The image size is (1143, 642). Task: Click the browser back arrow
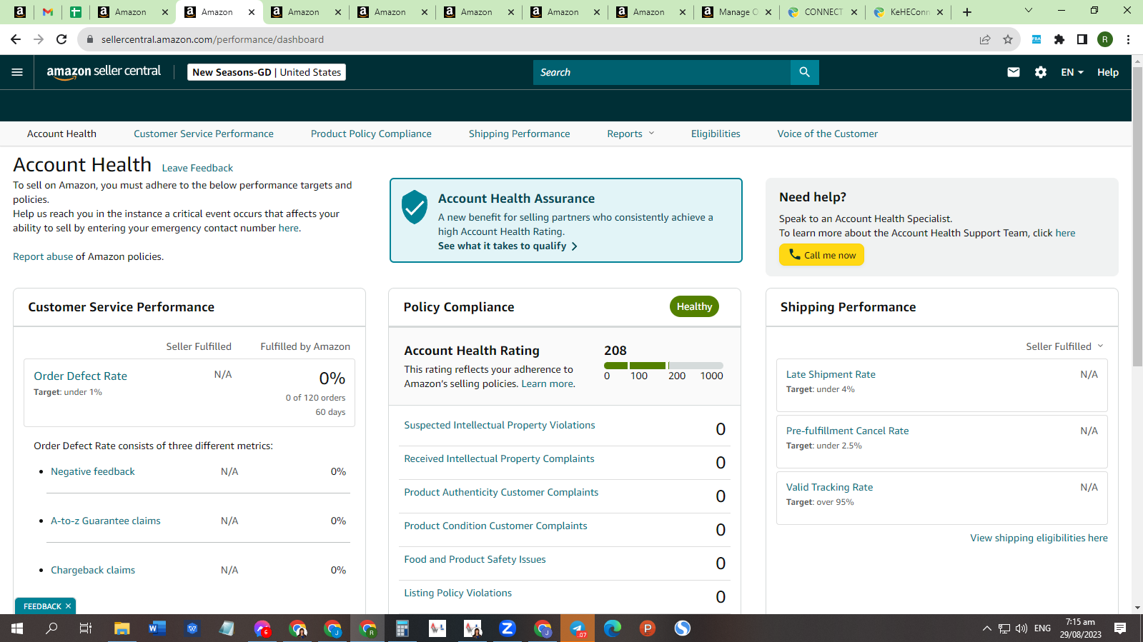point(16,39)
